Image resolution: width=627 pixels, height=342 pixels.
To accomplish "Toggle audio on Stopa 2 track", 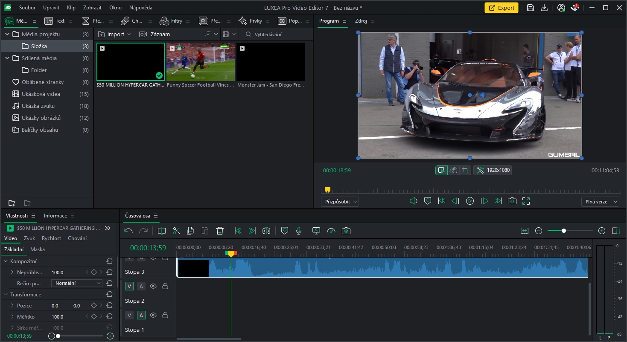I will click(141, 286).
